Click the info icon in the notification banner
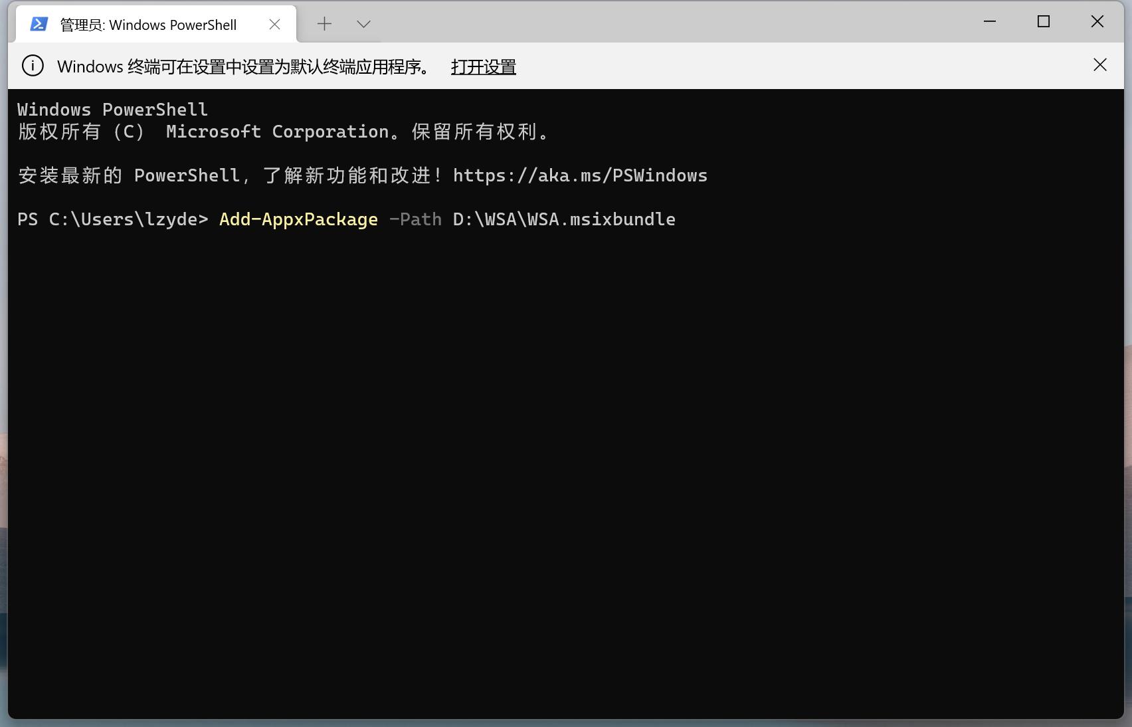This screenshot has width=1132, height=727. [33, 66]
